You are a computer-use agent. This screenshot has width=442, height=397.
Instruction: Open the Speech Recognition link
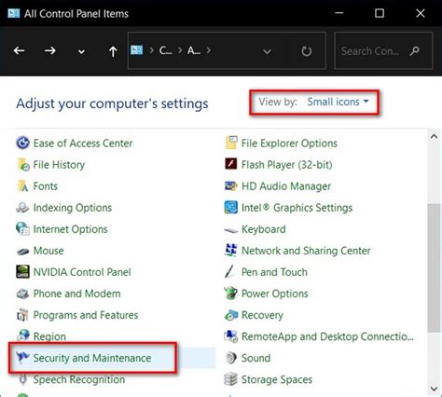click(79, 379)
